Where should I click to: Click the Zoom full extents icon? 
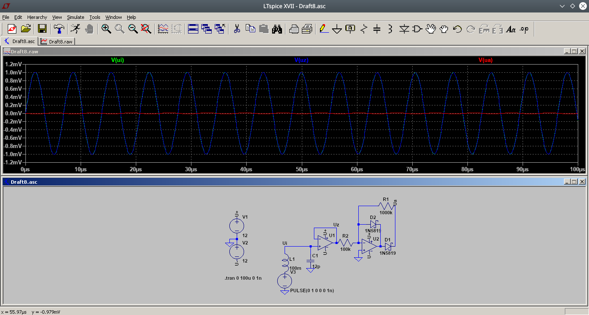146,29
